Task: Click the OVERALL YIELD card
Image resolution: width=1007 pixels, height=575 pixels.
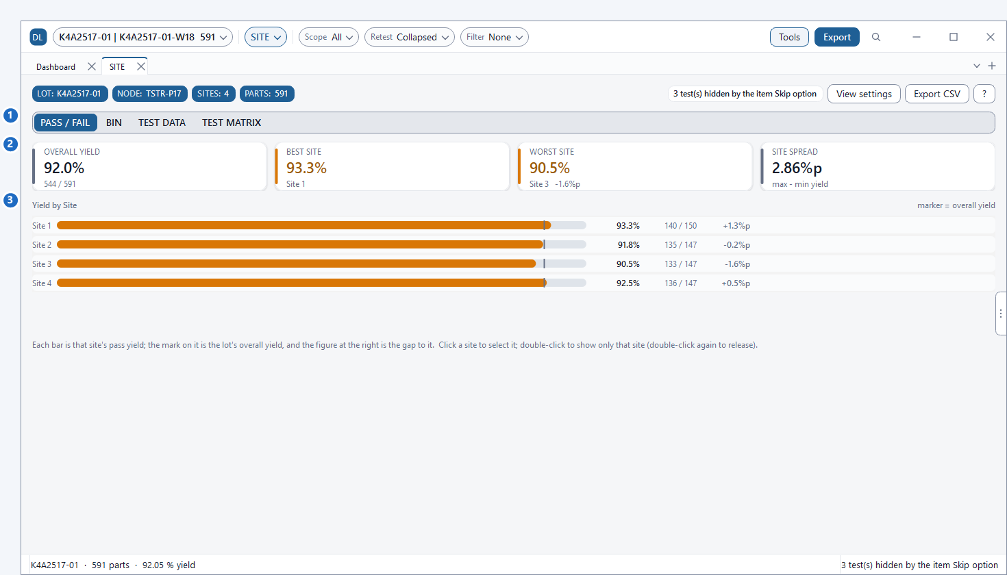Action: click(x=149, y=166)
